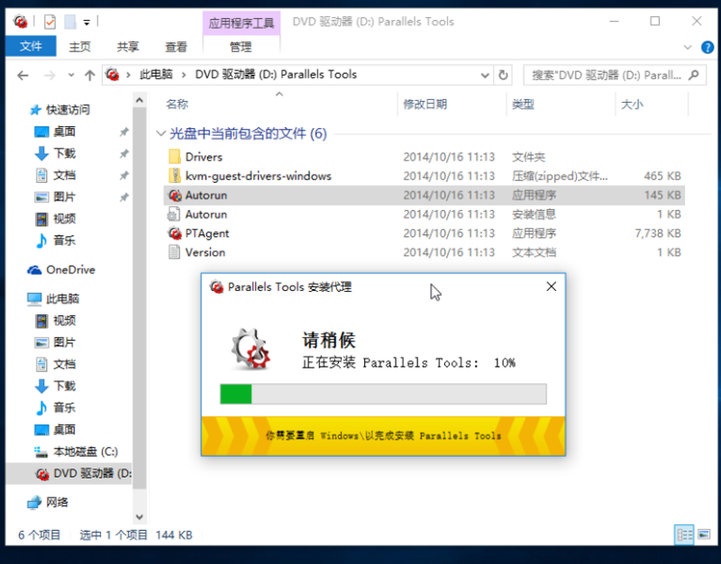The width and height of the screenshot is (721, 564).
Task: Open 文档 under 此电脑
Action: click(64, 364)
